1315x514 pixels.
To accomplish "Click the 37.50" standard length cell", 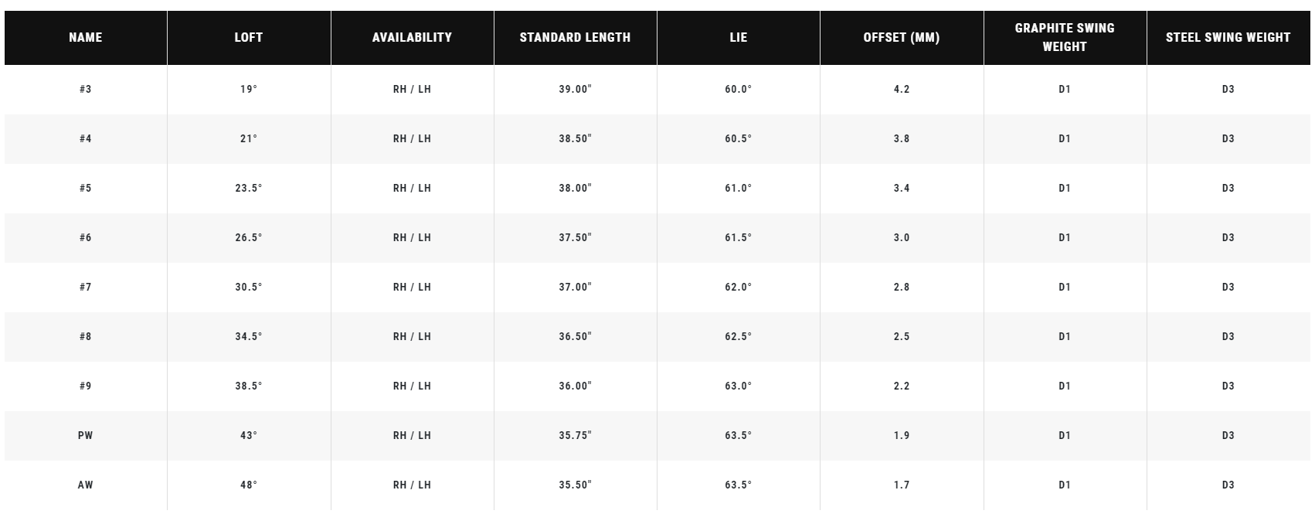I will pos(575,237).
